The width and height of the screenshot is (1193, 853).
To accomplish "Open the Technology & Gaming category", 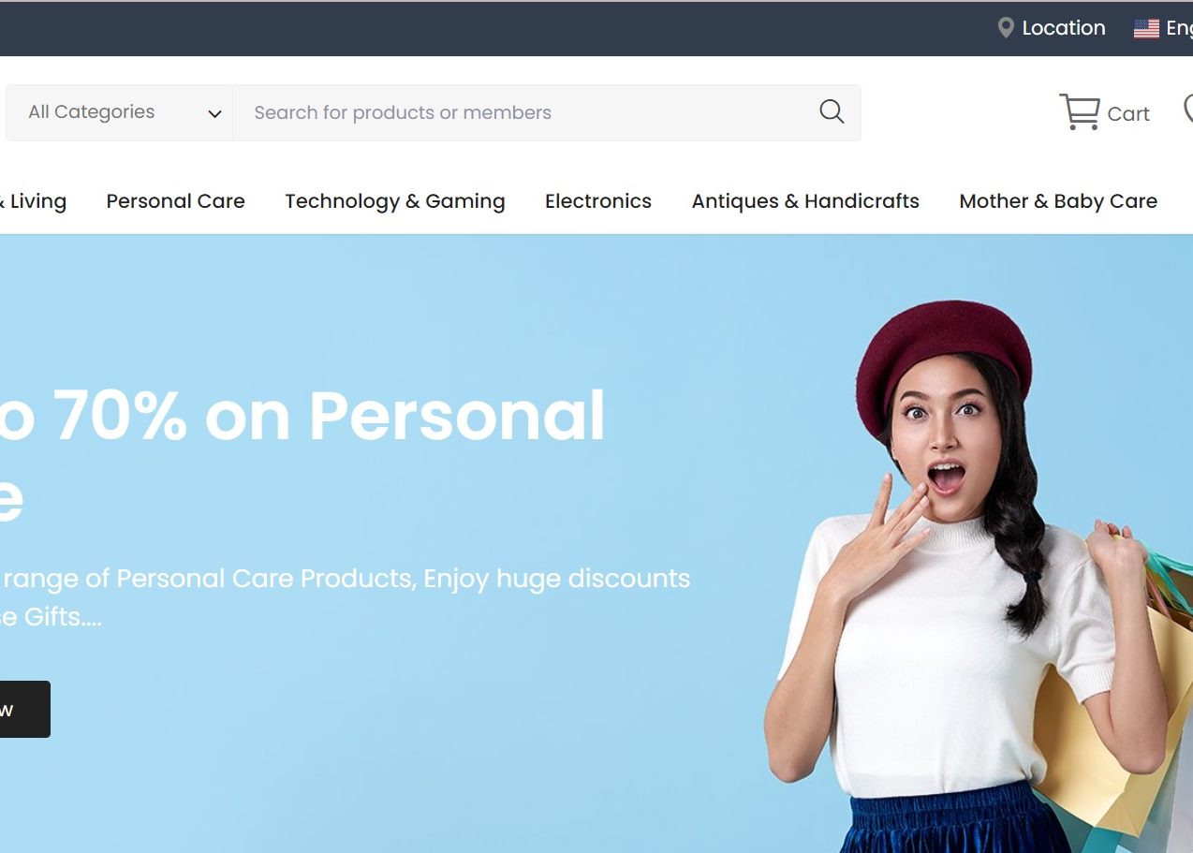I will (x=395, y=201).
